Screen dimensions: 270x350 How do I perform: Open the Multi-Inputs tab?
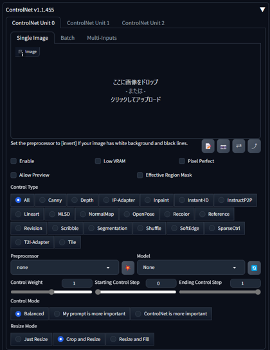click(x=102, y=38)
